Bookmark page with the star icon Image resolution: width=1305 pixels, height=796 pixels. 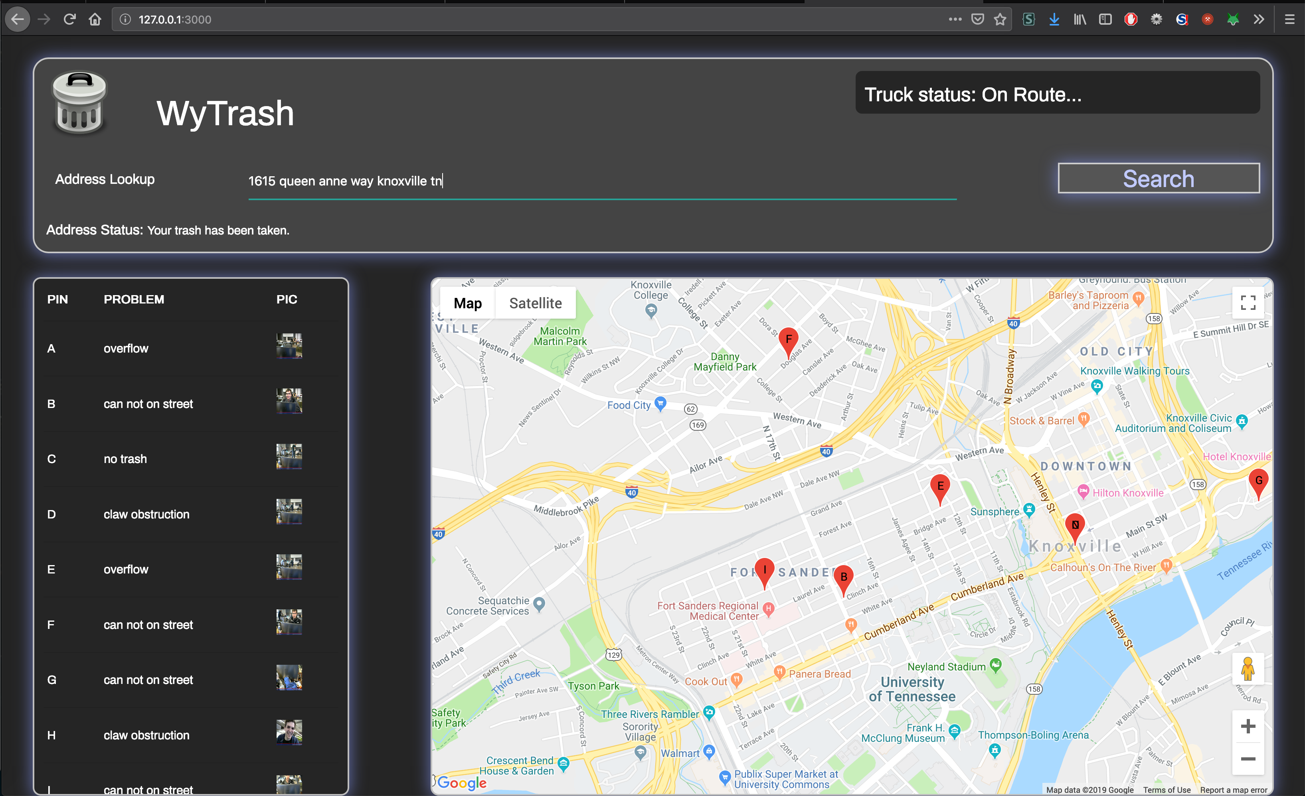999,20
